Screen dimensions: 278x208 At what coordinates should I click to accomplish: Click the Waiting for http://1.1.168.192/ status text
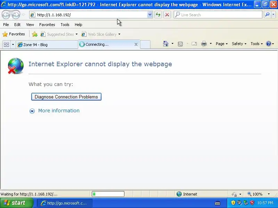29,194
